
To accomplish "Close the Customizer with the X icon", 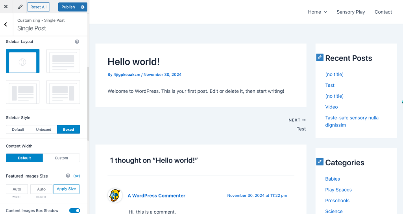I will coord(6,7).
